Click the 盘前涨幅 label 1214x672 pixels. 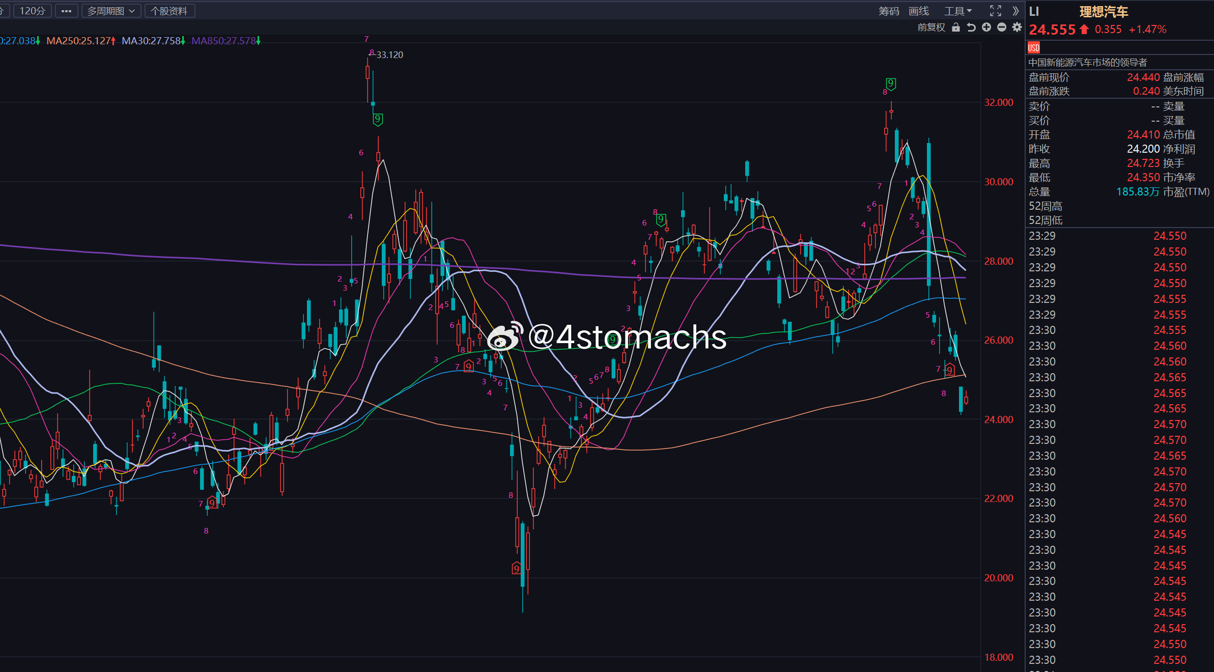pyautogui.click(x=1183, y=77)
